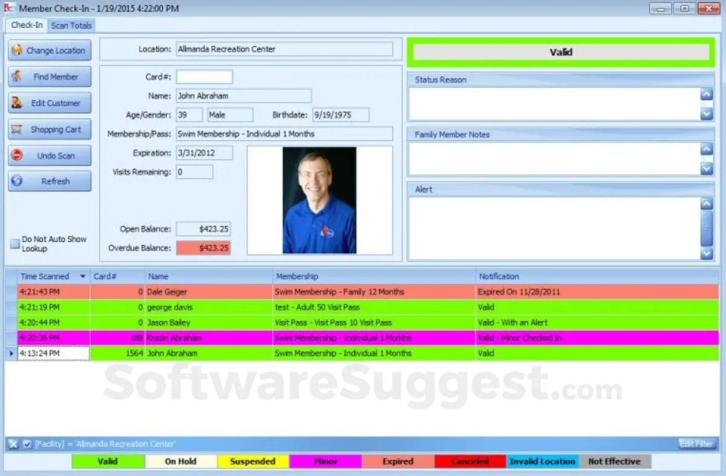The width and height of the screenshot is (726, 476).
Task: Click the Canceled legend swatch
Action: tap(470, 461)
